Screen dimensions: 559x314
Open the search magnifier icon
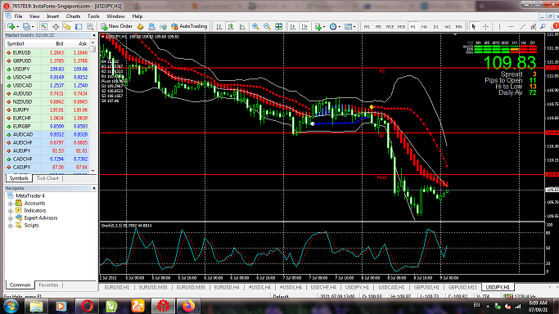[543, 27]
